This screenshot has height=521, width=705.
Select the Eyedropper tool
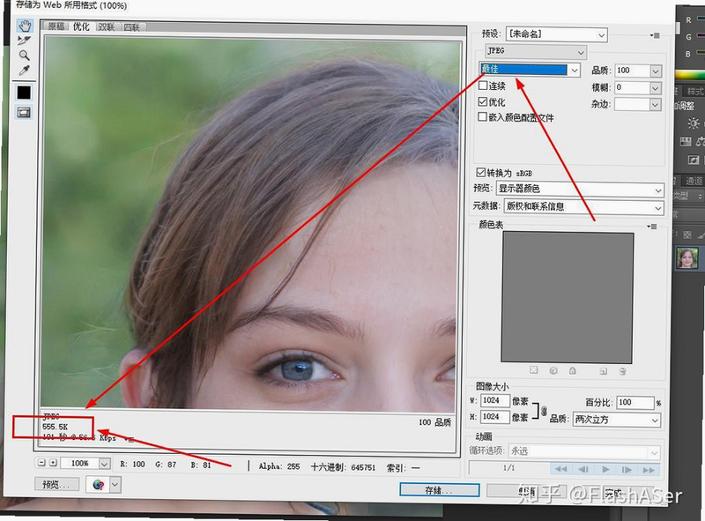pos(25,71)
